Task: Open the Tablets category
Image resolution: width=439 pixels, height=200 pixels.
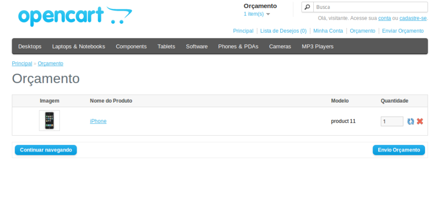Action: point(166,46)
